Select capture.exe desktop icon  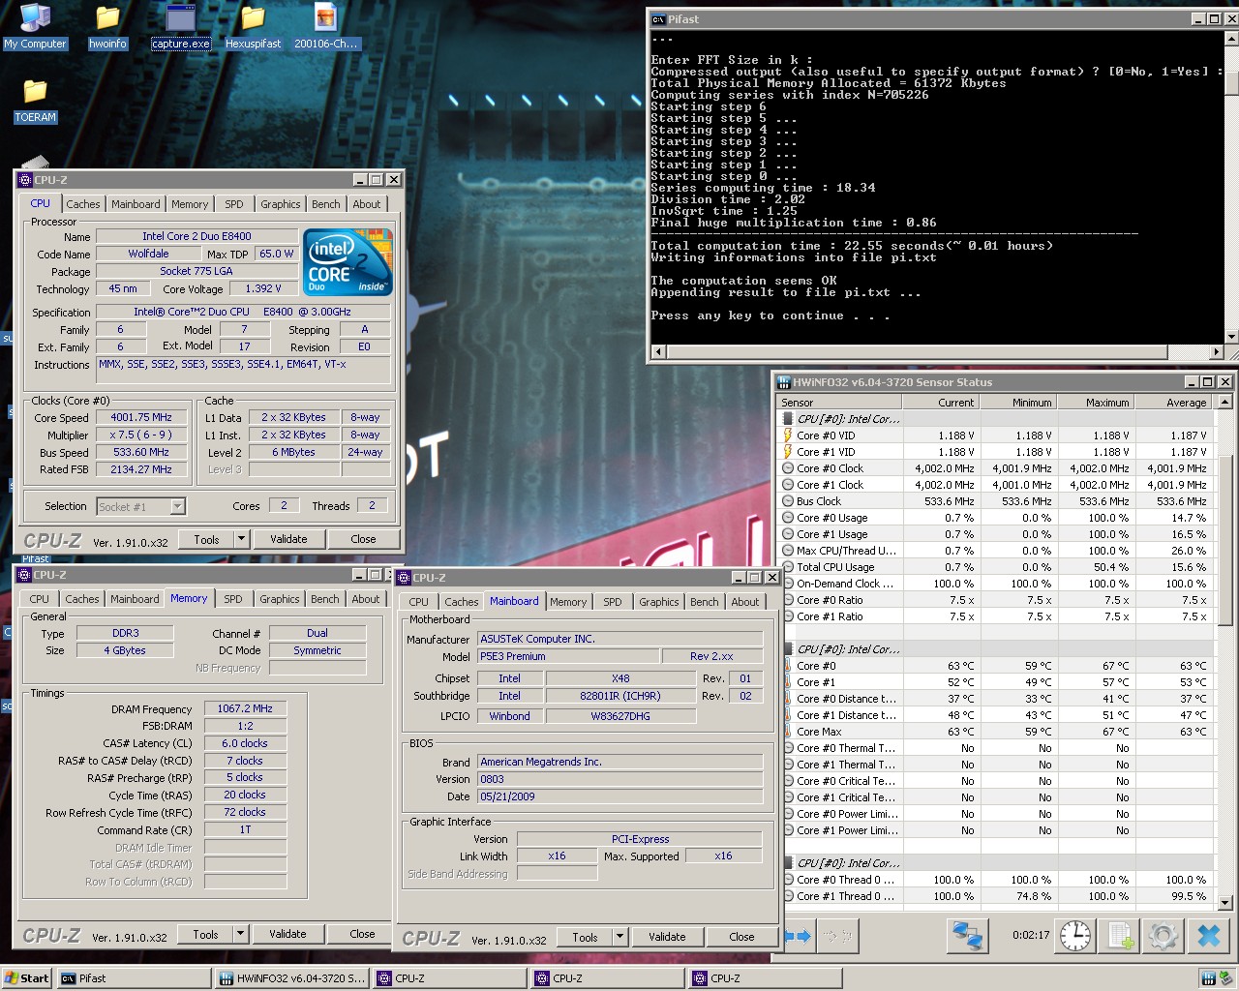[181, 27]
